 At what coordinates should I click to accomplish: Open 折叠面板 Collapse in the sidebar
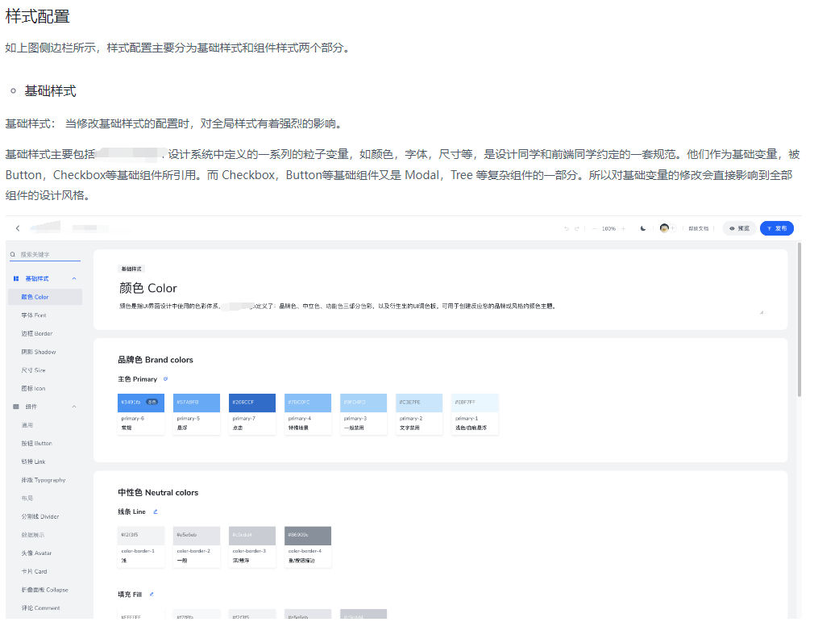pos(45,590)
